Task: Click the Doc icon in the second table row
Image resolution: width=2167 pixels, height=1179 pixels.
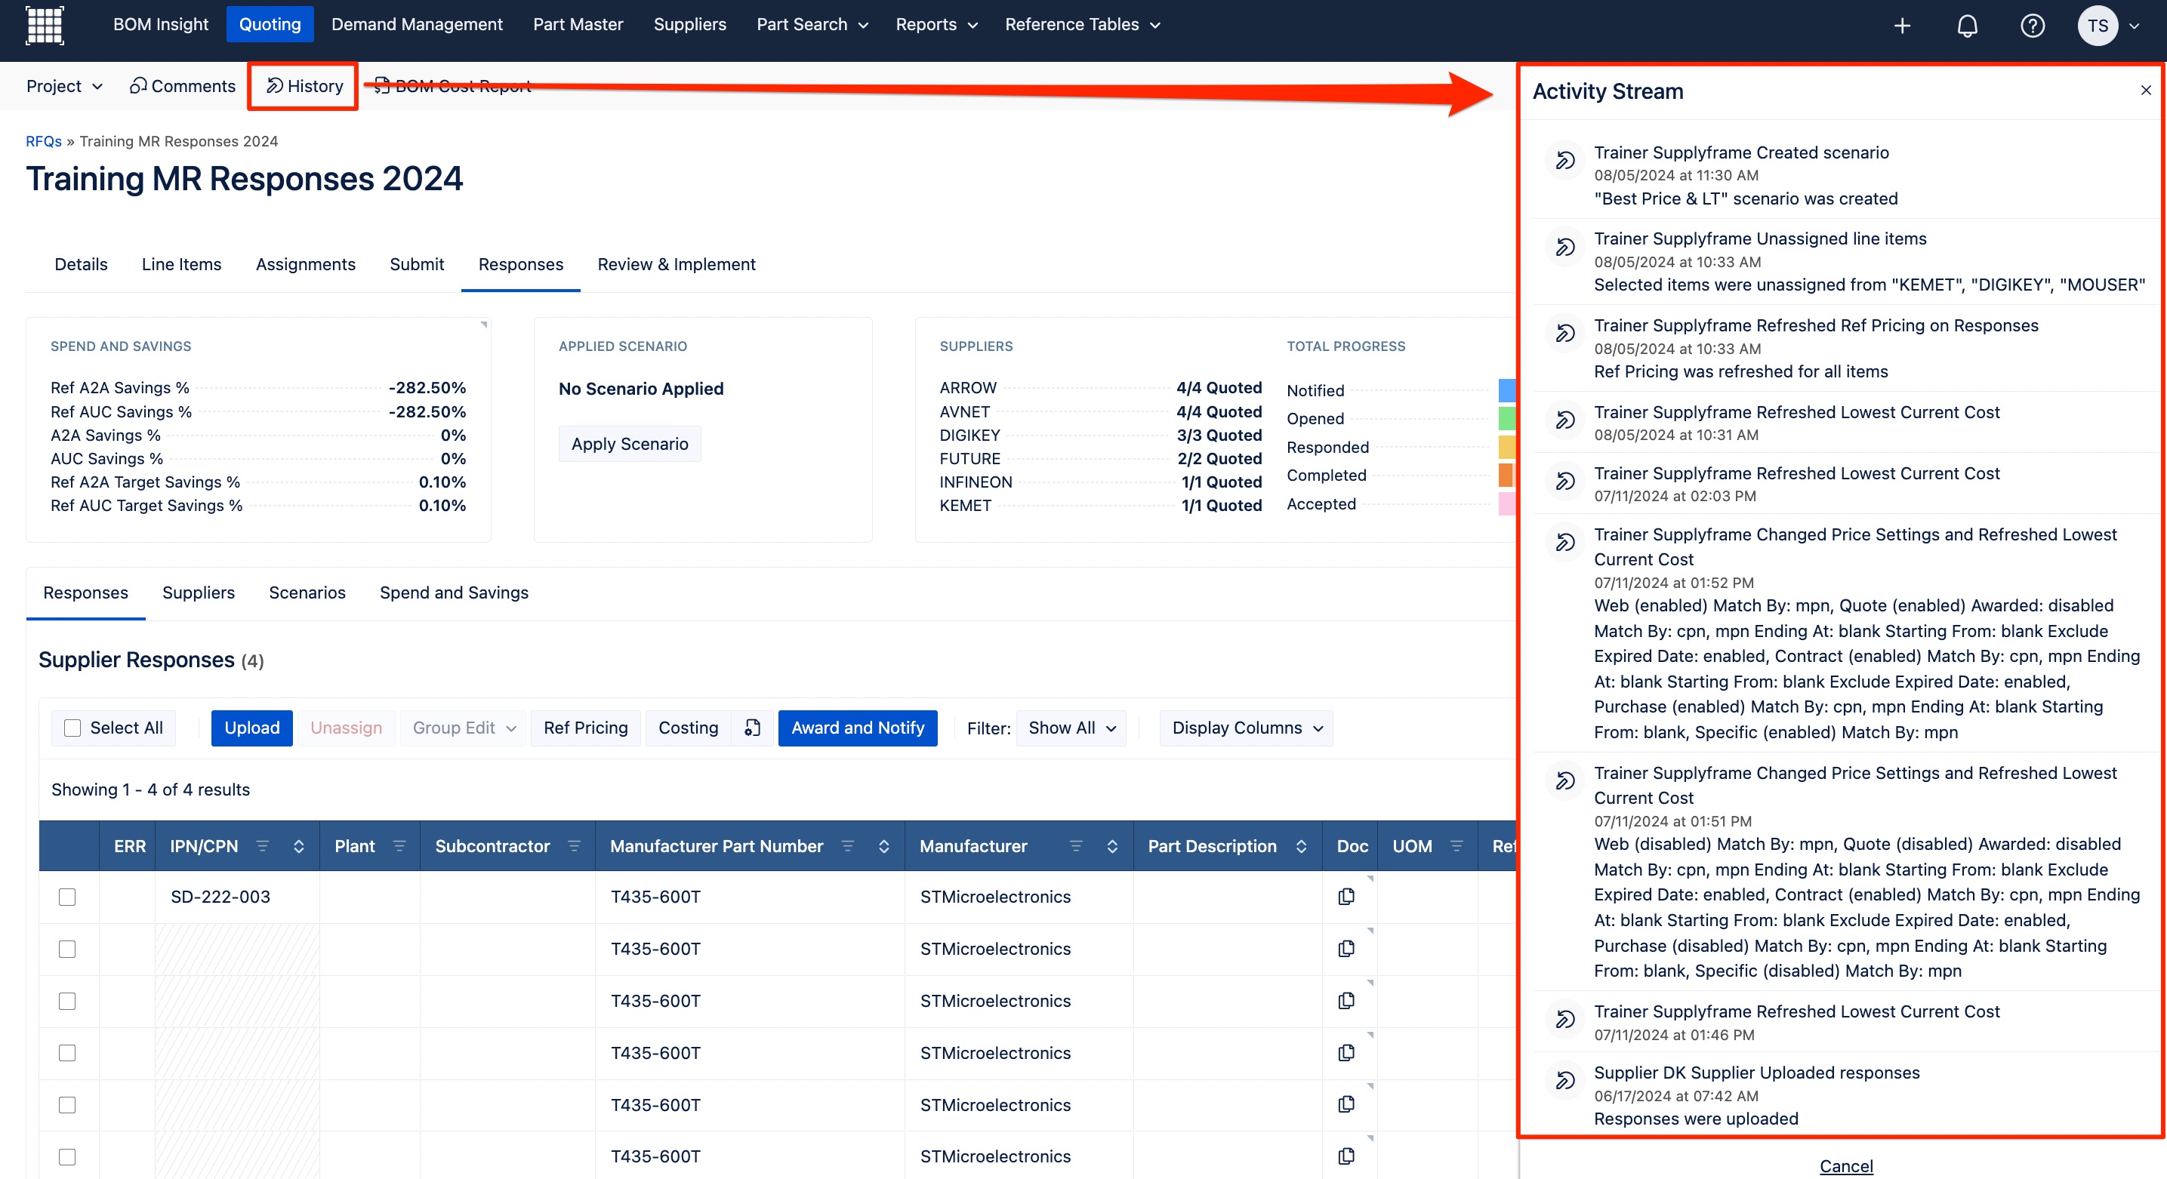Action: (x=1346, y=949)
